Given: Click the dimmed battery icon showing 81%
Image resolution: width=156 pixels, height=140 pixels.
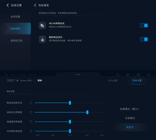Looking at the screenshot, I should [x=7, y=75].
